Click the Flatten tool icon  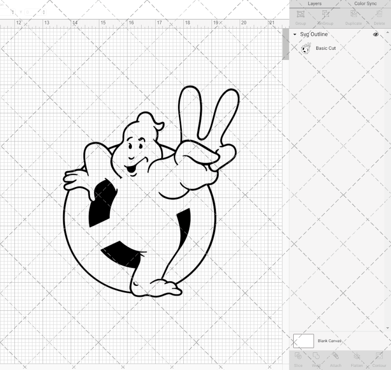click(x=357, y=356)
